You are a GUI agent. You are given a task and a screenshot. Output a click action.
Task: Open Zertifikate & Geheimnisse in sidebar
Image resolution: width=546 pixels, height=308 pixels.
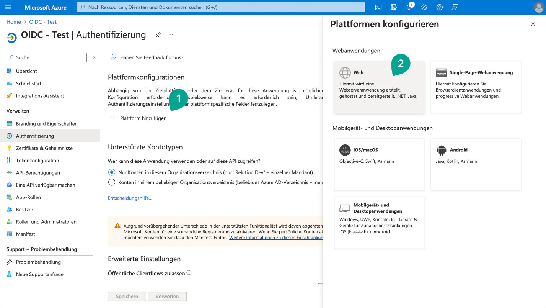click(x=44, y=148)
